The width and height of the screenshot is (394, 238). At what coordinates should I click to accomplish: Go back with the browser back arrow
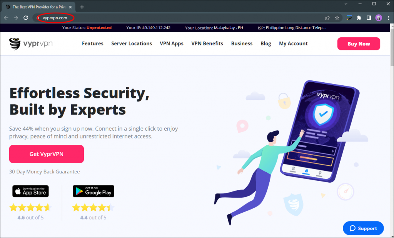point(6,18)
